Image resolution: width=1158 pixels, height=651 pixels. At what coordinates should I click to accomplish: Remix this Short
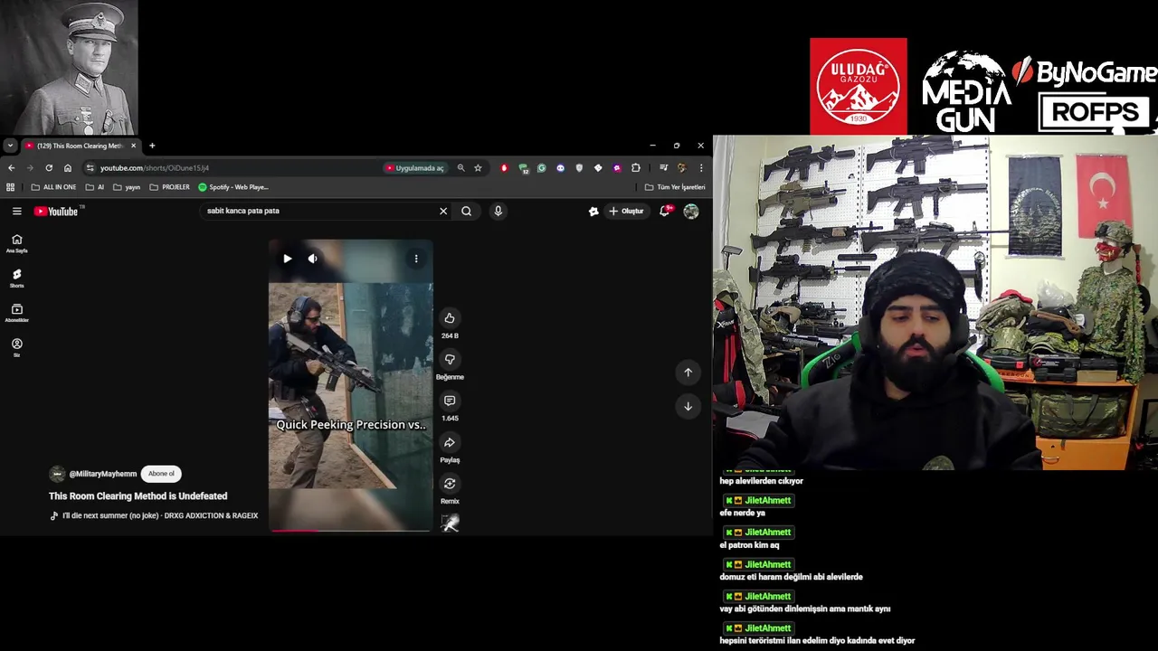pyautogui.click(x=450, y=484)
